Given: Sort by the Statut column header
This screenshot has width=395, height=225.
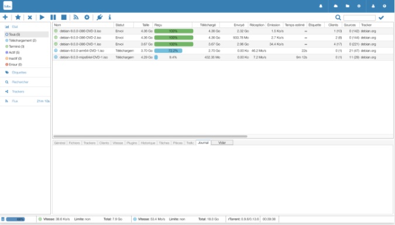Looking at the screenshot, I should click(123, 25).
